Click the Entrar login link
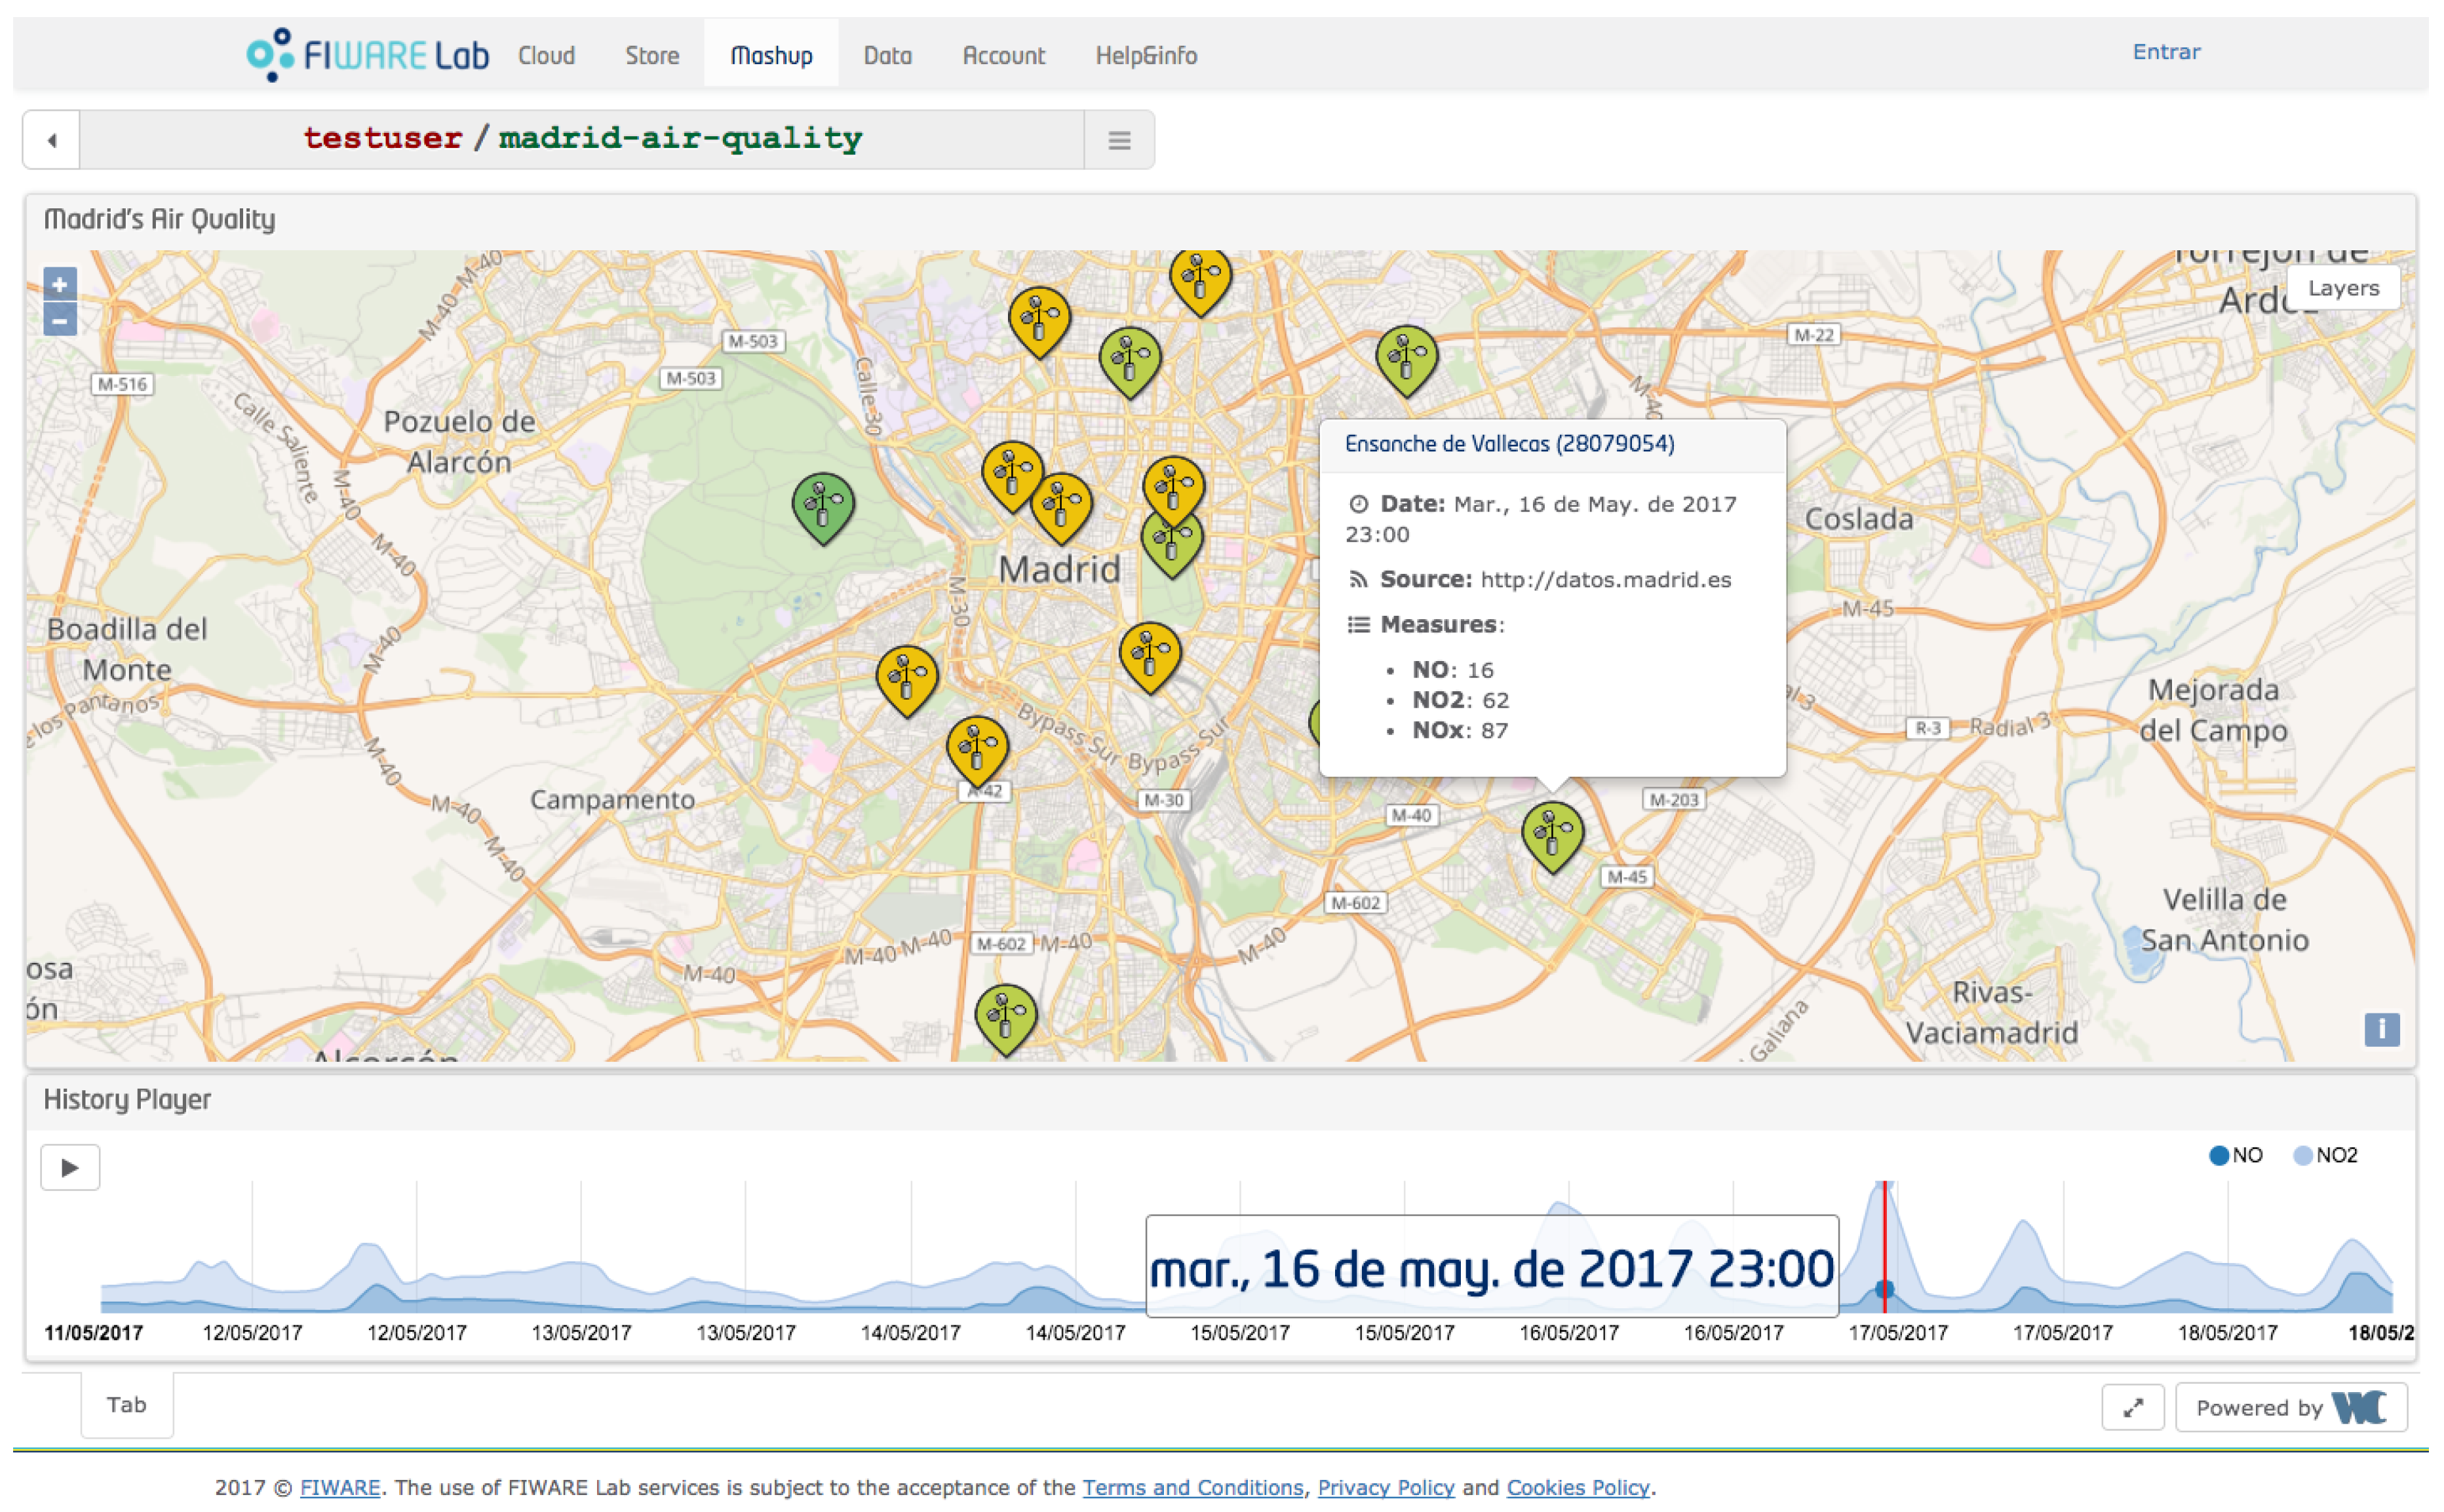 click(x=2166, y=52)
